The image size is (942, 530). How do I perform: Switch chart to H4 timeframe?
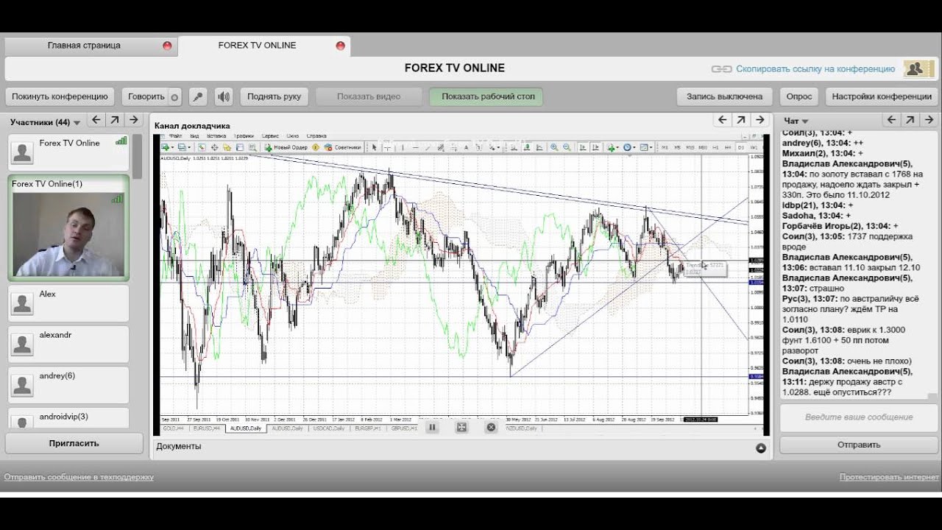(x=728, y=147)
